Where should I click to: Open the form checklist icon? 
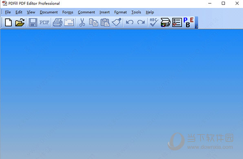pos(177,22)
